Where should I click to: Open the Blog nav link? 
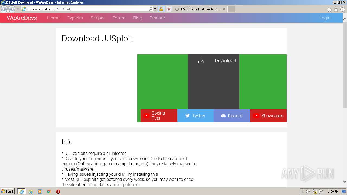[137, 18]
